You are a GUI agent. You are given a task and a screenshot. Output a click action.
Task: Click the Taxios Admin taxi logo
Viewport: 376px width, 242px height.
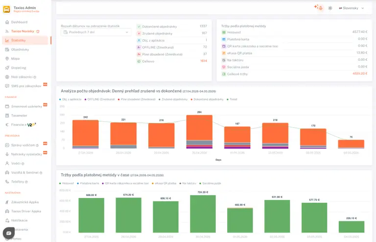(6, 9)
